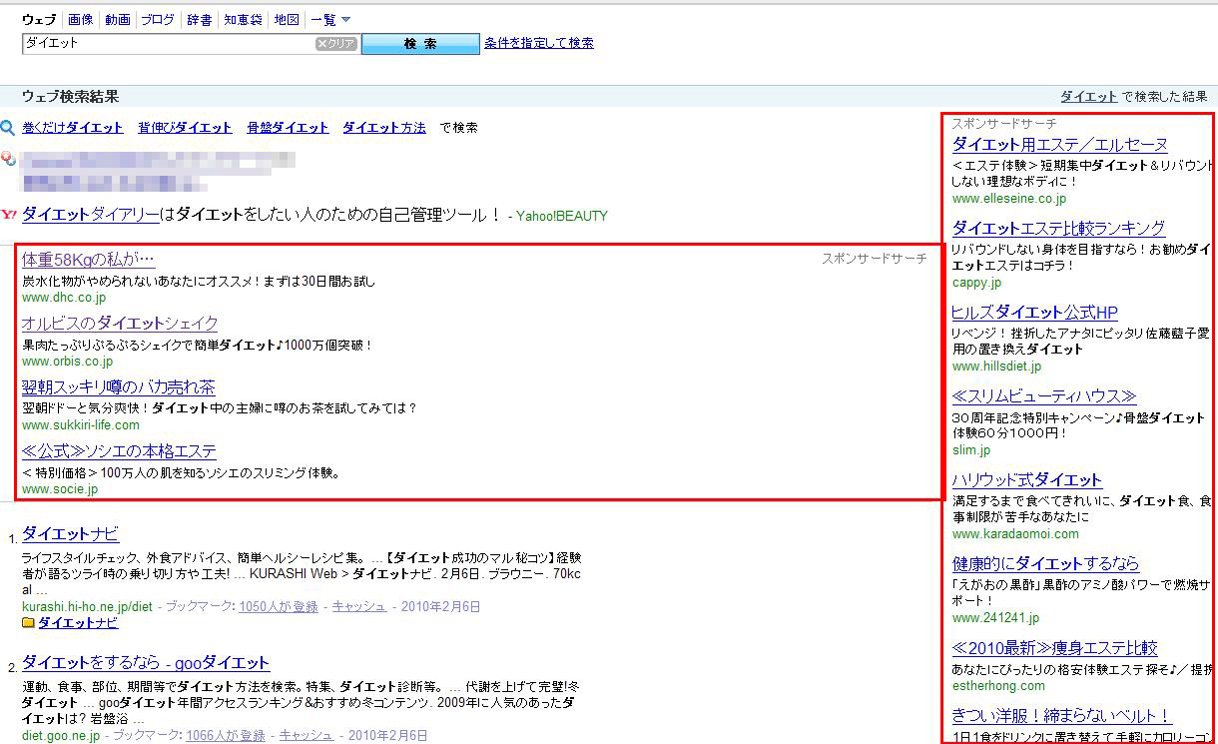Open first result ダイエットナビ title

(x=70, y=534)
